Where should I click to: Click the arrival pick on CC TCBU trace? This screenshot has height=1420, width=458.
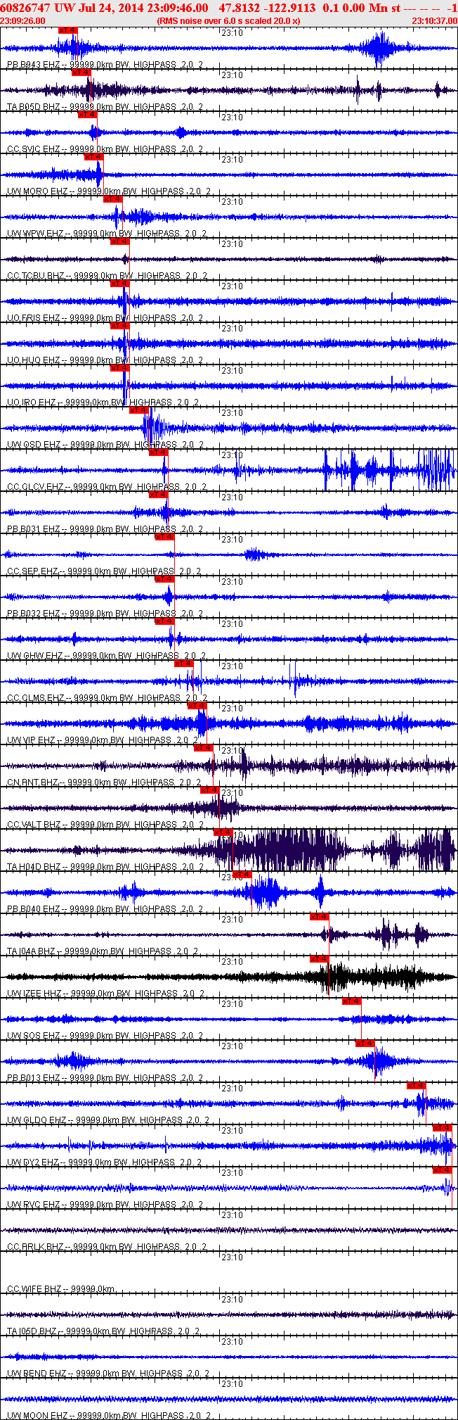[x=120, y=241]
